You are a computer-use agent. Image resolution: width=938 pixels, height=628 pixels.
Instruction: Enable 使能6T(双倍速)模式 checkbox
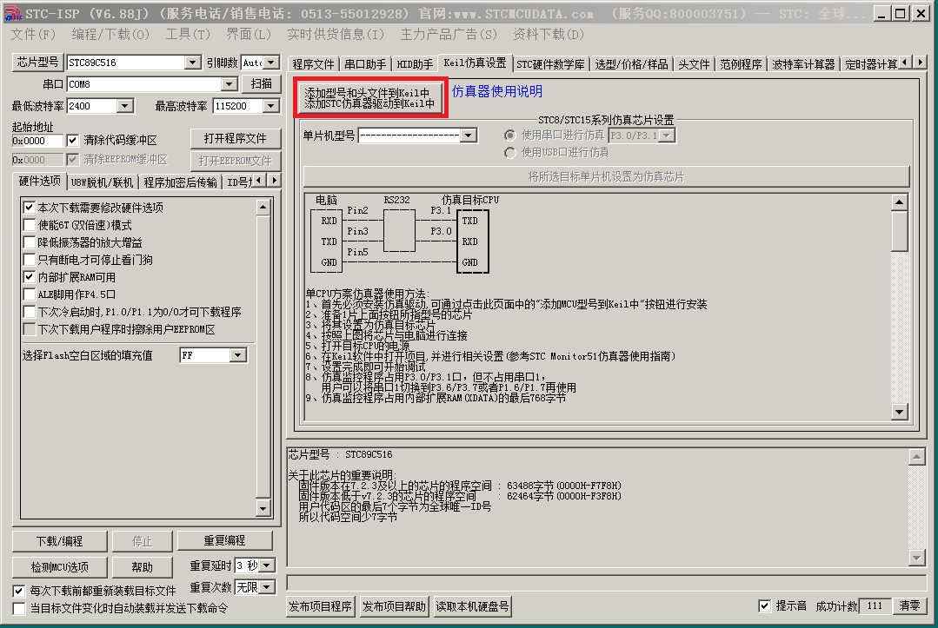tap(30, 225)
